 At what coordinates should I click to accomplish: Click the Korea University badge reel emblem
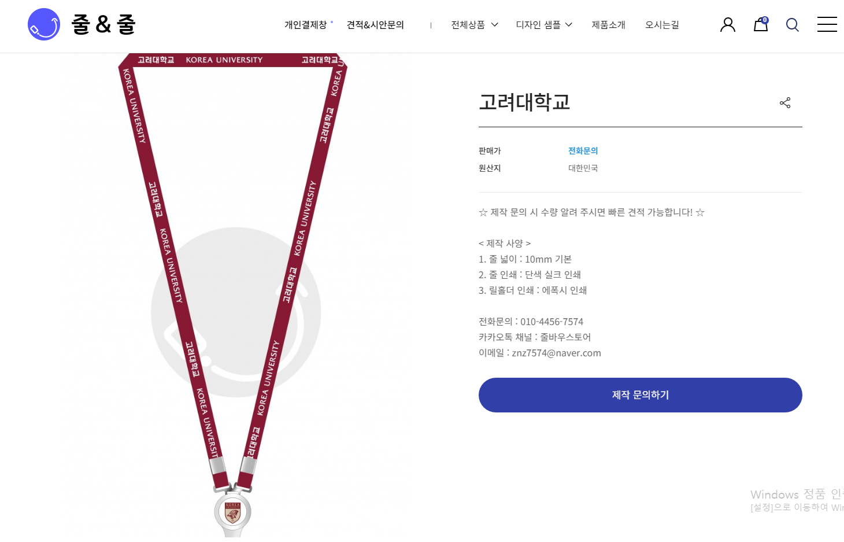click(x=233, y=512)
